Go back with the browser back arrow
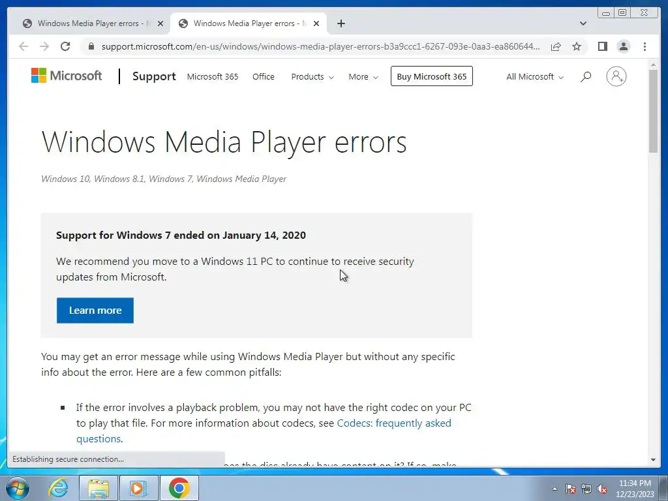 [x=23, y=46]
